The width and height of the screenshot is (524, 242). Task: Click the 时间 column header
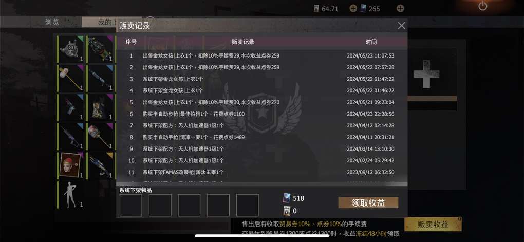(370, 42)
